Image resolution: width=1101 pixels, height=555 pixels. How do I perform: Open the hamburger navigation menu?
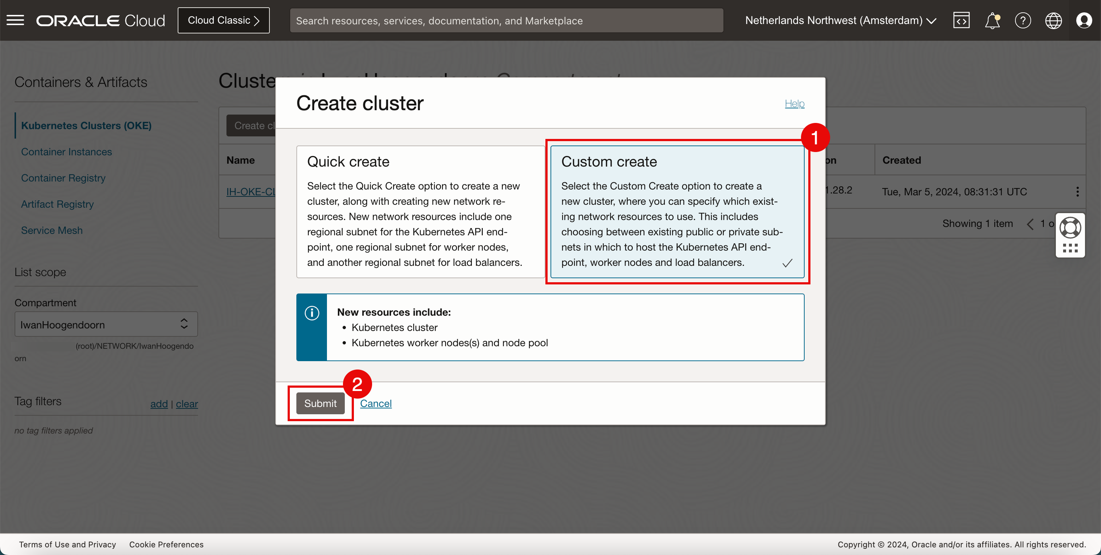click(x=15, y=20)
